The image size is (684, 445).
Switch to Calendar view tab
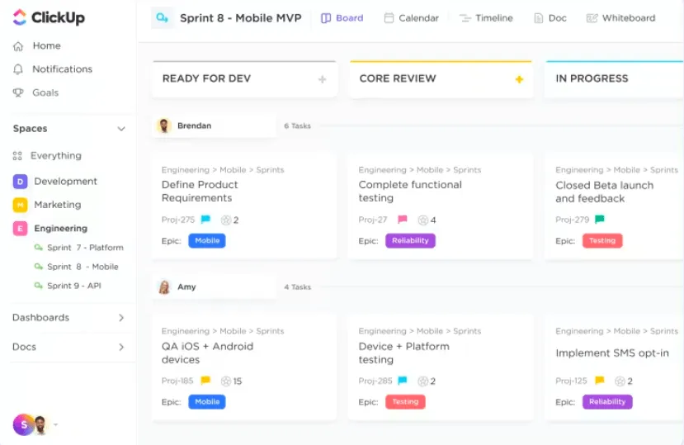coord(412,18)
